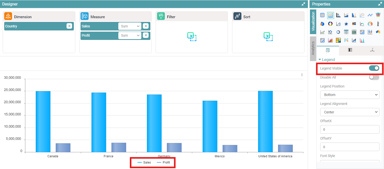The height and width of the screenshot is (169, 384).
Task: Select the map visualization icon
Action: 378,32
